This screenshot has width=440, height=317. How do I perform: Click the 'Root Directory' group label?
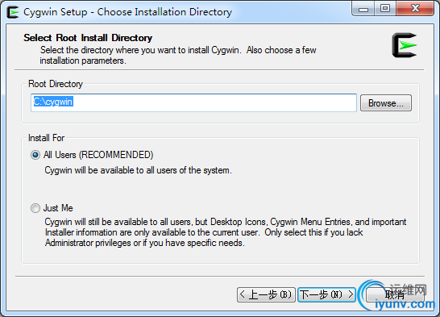click(x=56, y=84)
